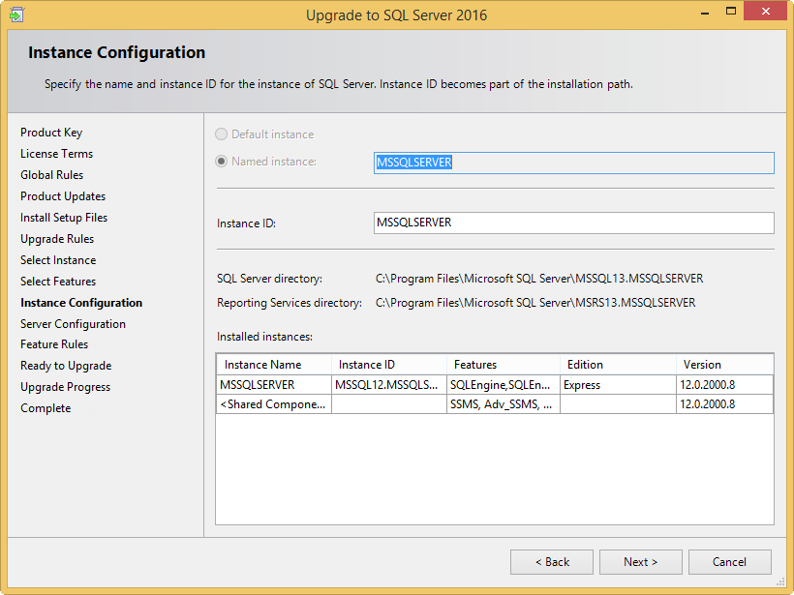This screenshot has height=595, width=794.
Task: Select the Ready to Upgrade step
Action: pos(66,366)
